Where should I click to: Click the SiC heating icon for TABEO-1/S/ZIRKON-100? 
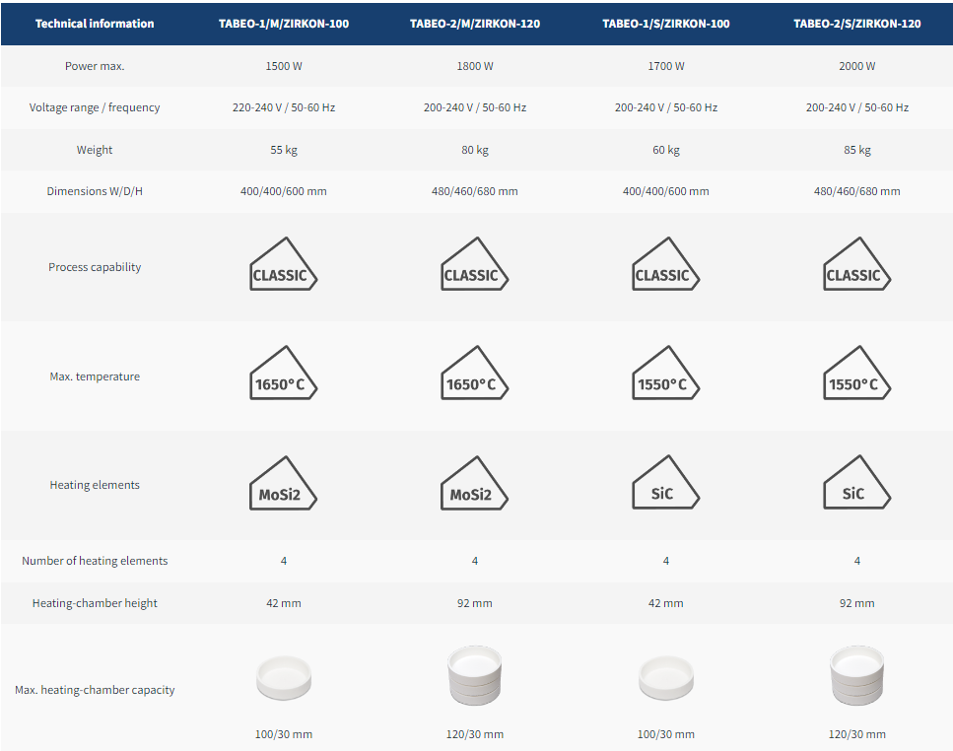pyautogui.click(x=665, y=482)
